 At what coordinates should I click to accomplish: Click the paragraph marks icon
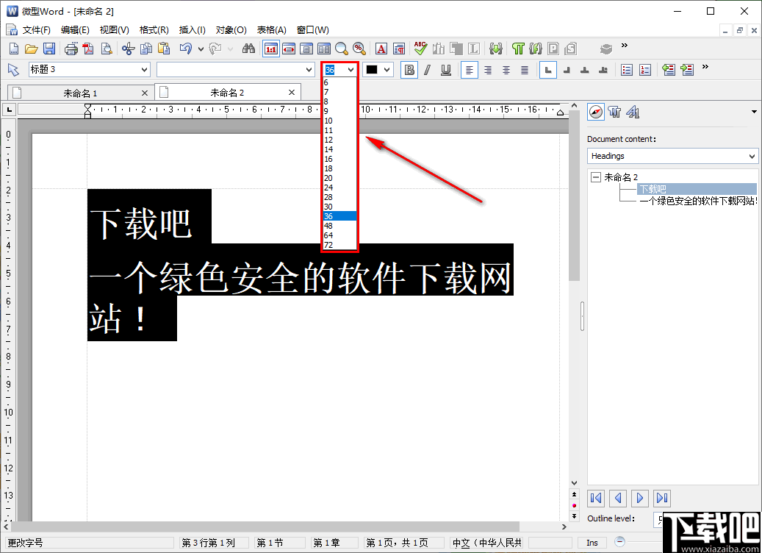pos(398,49)
